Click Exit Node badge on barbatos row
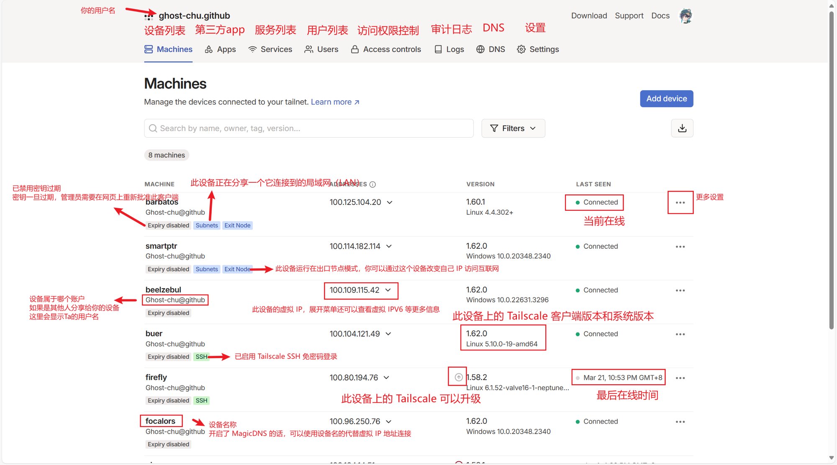This screenshot has height=465, width=837. pyautogui.click(x=237, y=225)
